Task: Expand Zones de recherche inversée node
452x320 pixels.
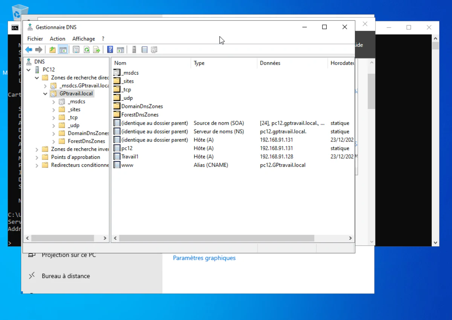Action: [37, 149]
